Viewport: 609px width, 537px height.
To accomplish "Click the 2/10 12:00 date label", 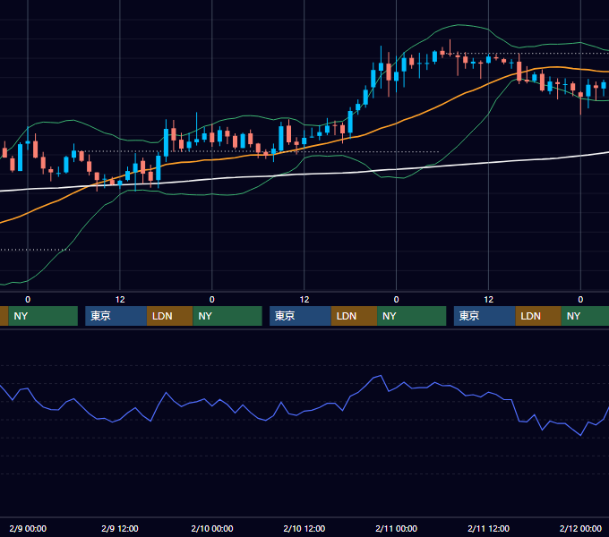I will click(x=304, y=528).
